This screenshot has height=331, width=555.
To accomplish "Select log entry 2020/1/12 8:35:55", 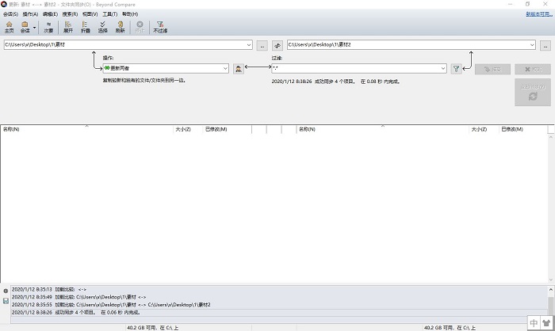I will click(279, 305).
